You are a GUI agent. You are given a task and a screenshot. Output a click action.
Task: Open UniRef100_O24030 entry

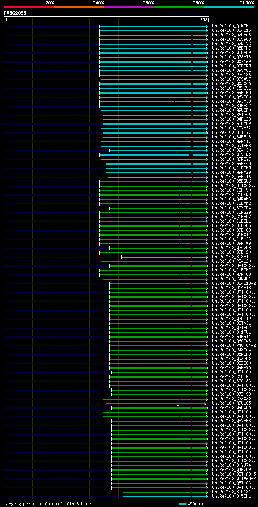pyautogui.click(x=231, y=150)
